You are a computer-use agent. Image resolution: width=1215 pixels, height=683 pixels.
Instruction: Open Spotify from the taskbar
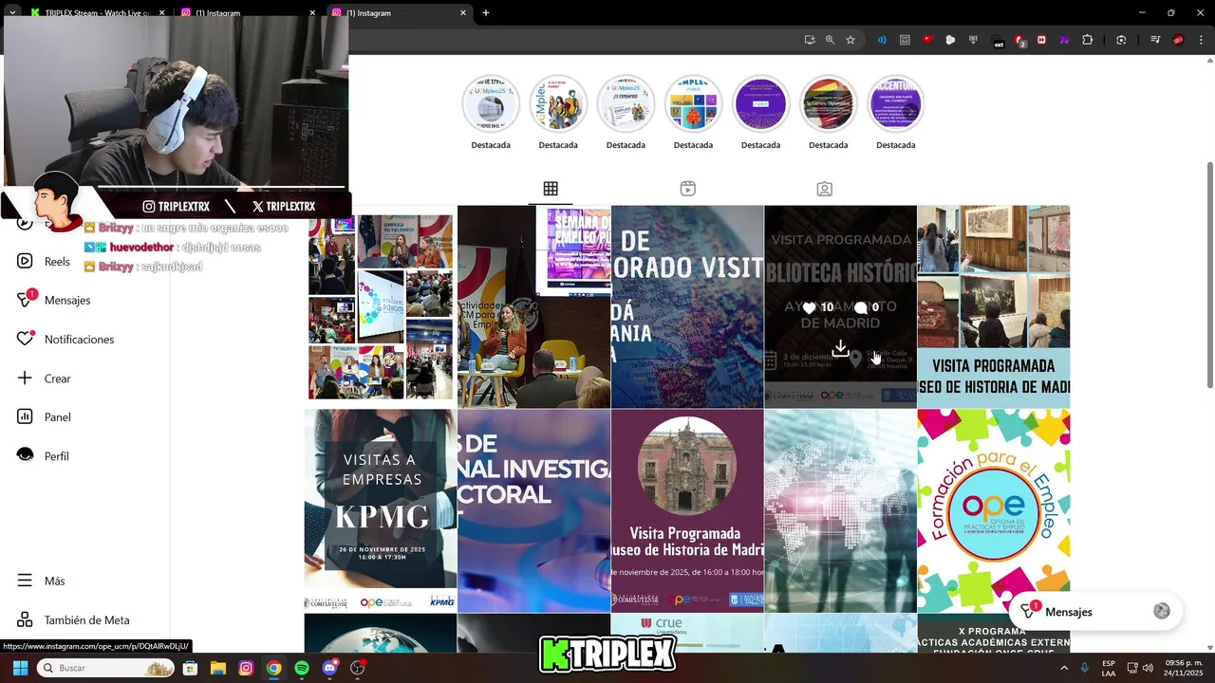pos(302,668)
